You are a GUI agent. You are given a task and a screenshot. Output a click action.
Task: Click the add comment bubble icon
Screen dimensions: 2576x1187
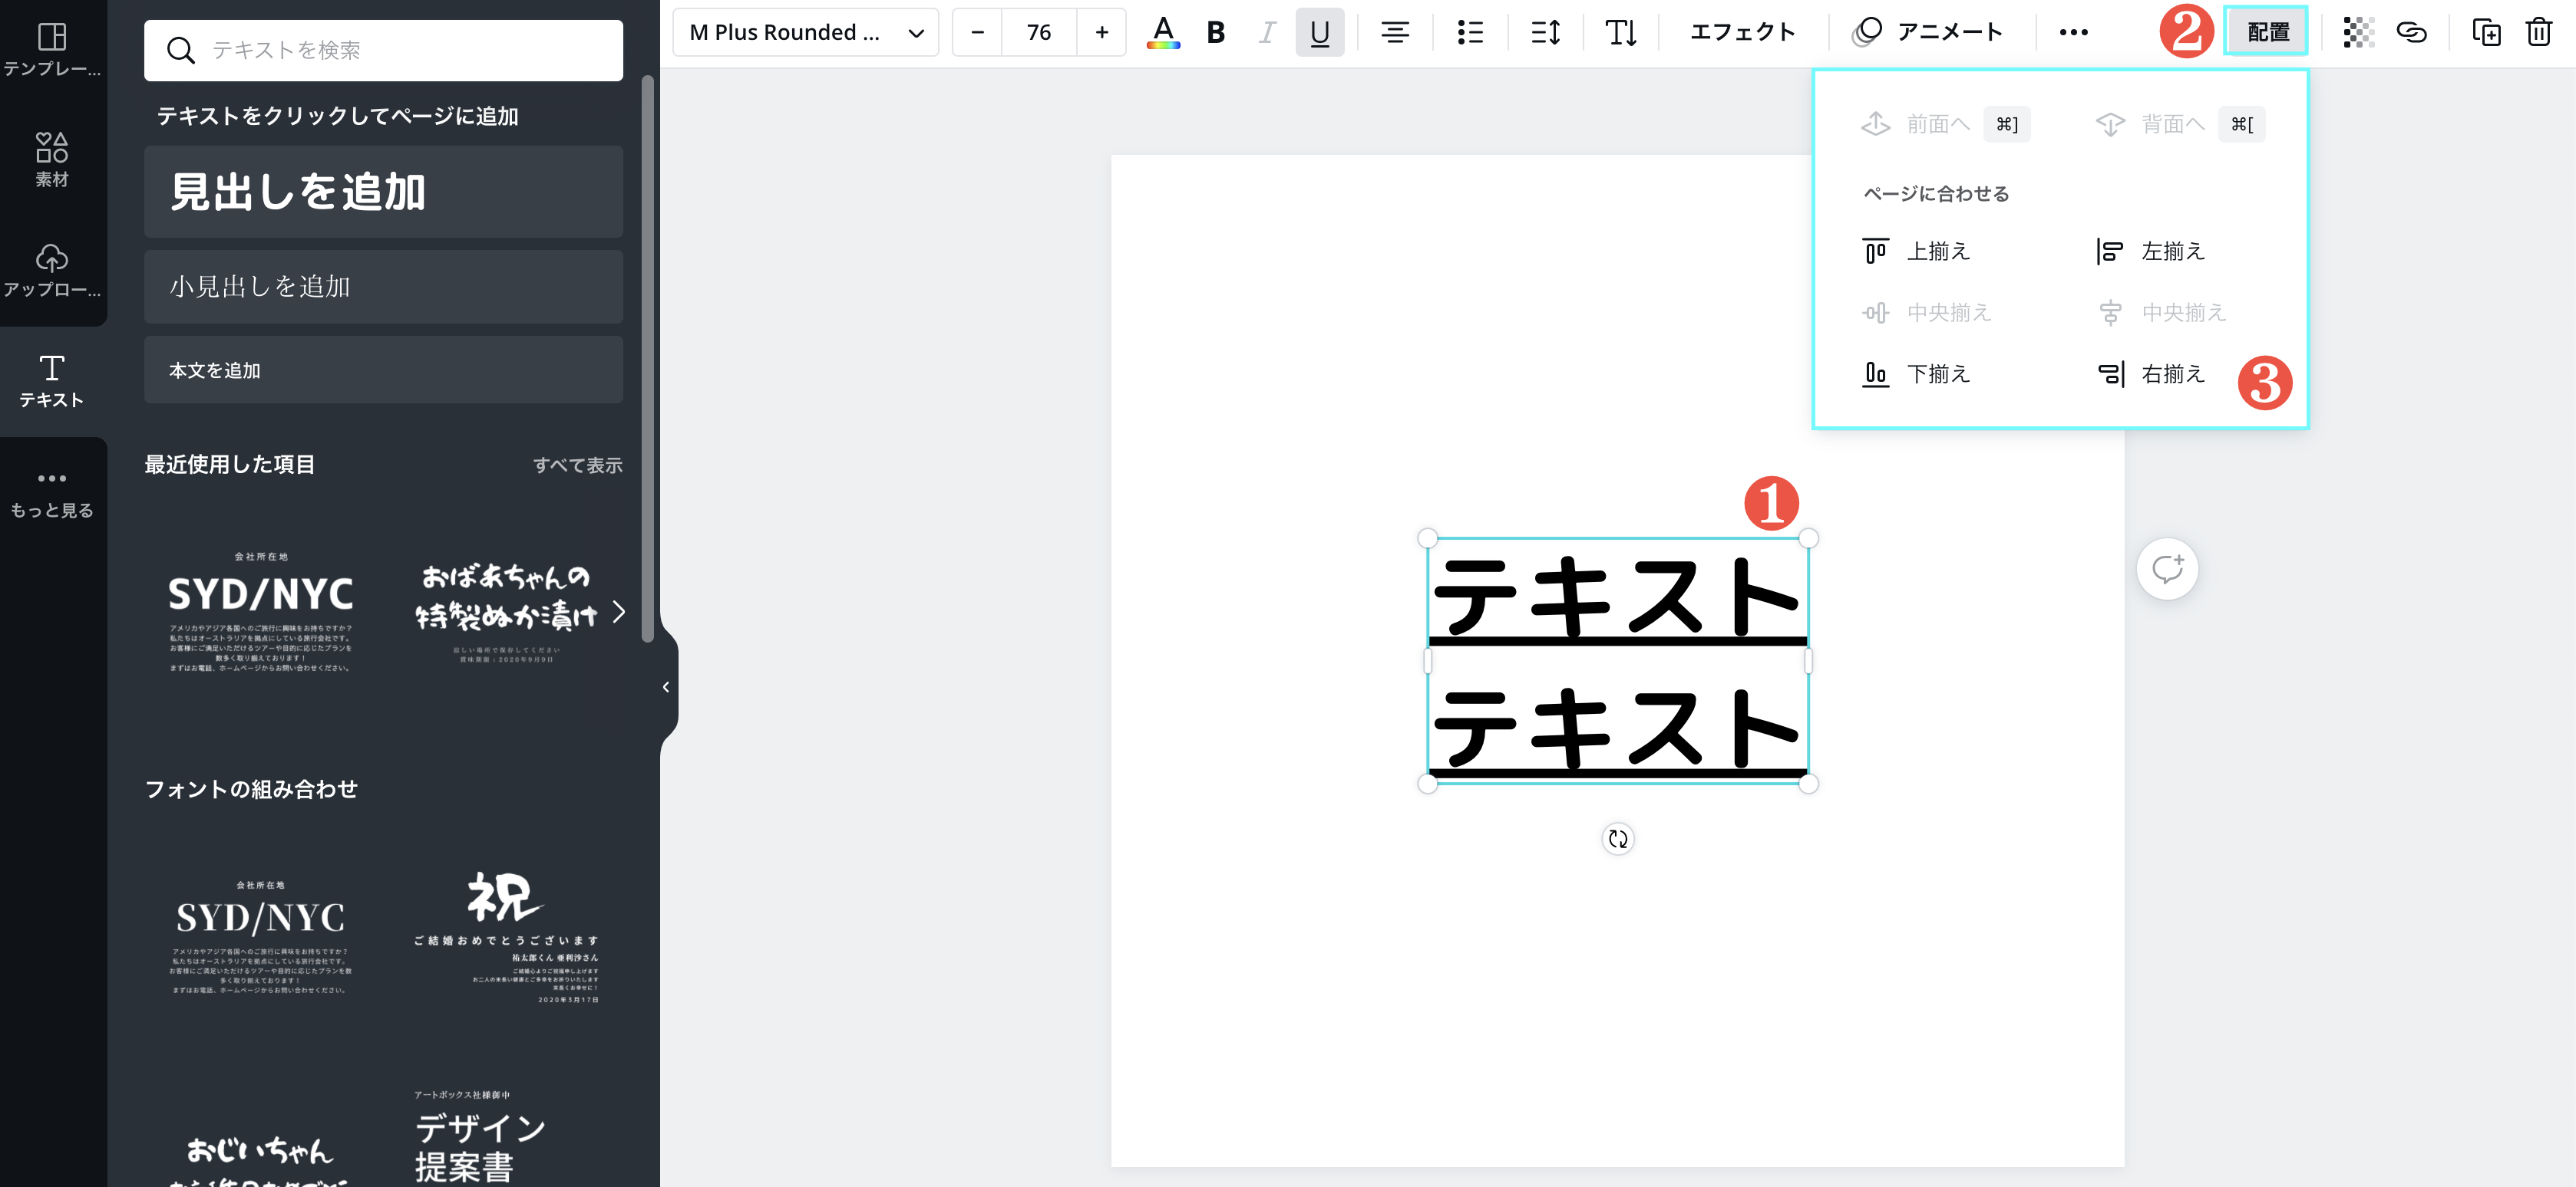[x=2167, y=570]
